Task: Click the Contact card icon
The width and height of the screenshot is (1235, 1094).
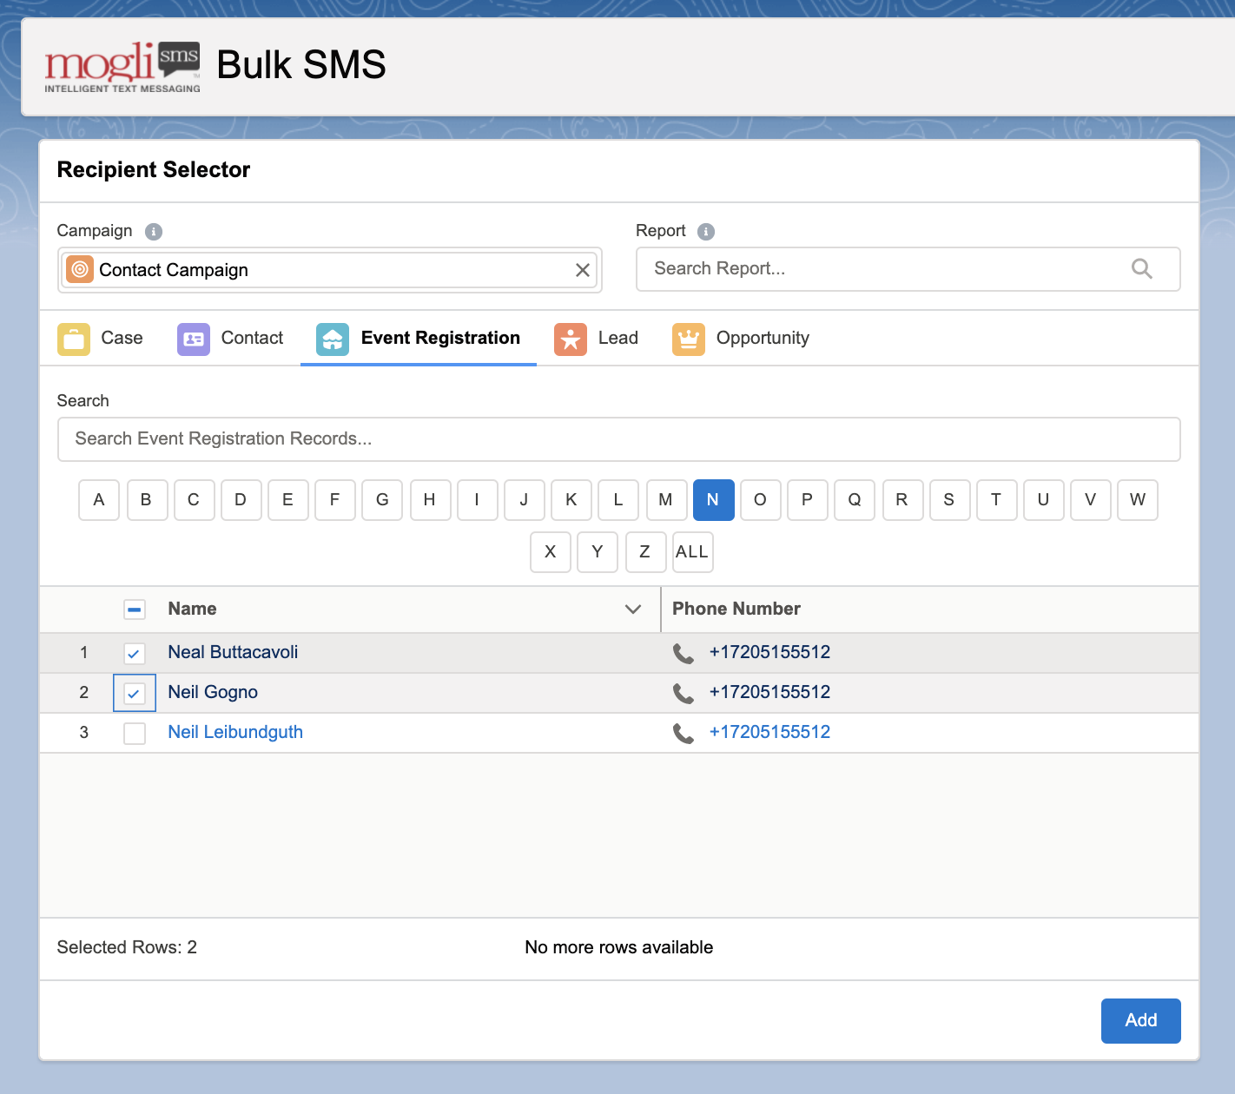Action: tap(194, 339)
